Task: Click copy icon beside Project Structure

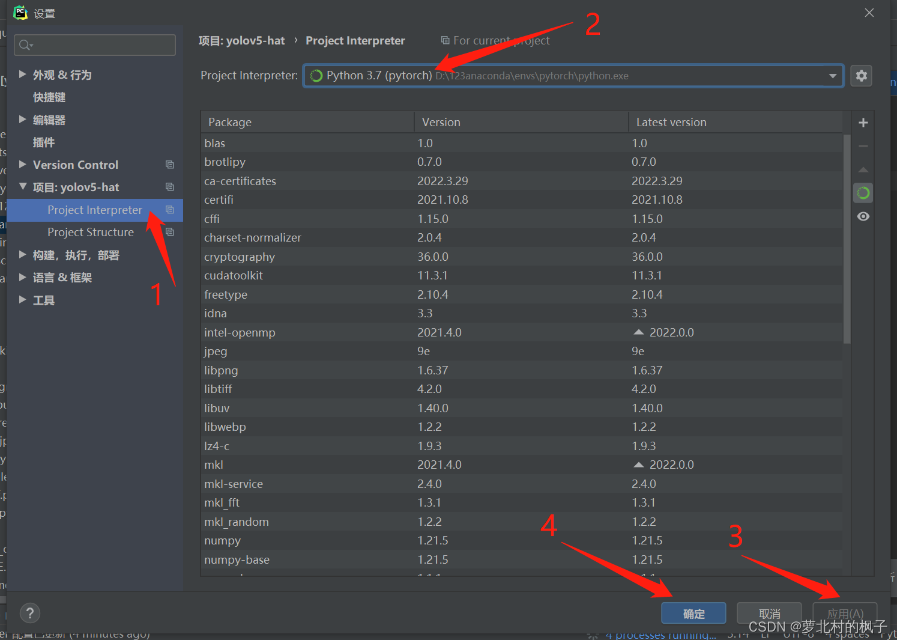Action: click(170, 232)
